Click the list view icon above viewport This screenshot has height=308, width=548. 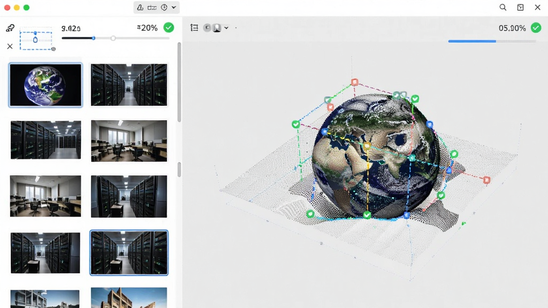pos(194,28)
